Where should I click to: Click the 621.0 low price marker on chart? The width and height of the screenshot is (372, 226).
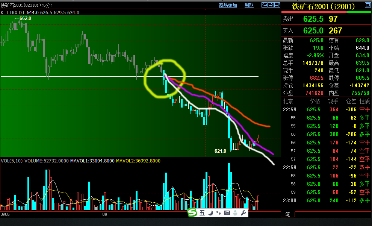(221, 151)
